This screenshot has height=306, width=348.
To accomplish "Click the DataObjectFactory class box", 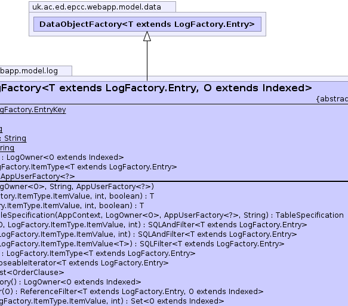I will pyautogui.click(x=147, y=24).
